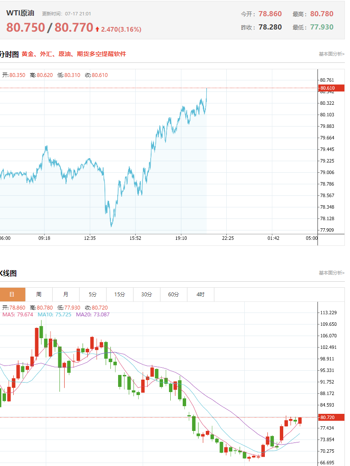Select the 60分 interval tab

[174, 295]
